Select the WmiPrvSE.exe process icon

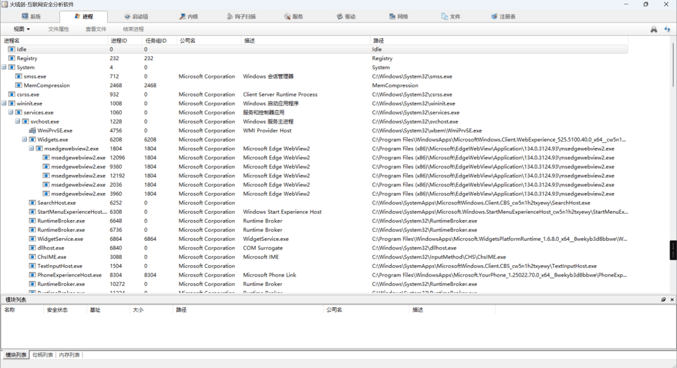point(33,130)
